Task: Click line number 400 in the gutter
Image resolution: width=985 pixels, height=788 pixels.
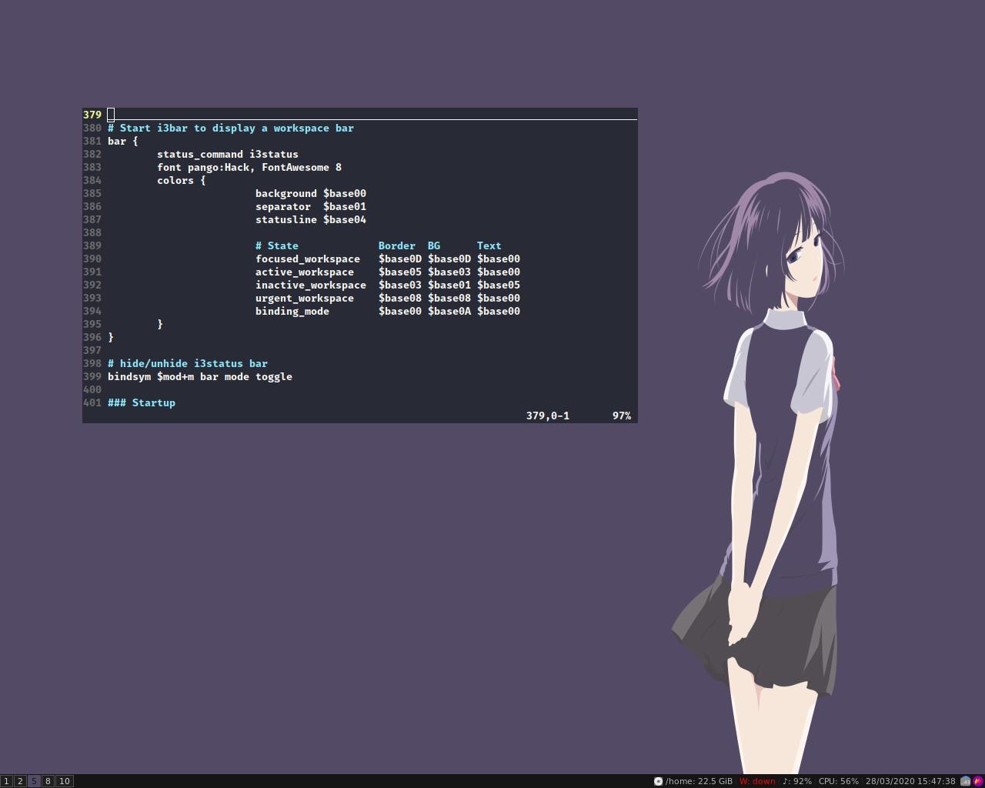Action: coord(92,389)
